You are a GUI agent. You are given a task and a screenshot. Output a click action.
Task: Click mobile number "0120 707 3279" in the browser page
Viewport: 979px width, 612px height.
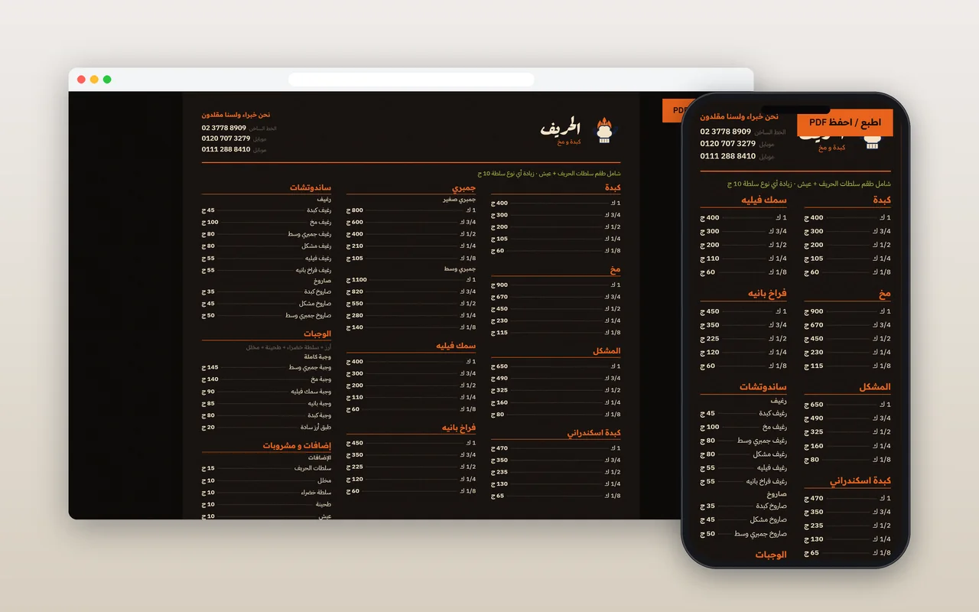[226, 138]
